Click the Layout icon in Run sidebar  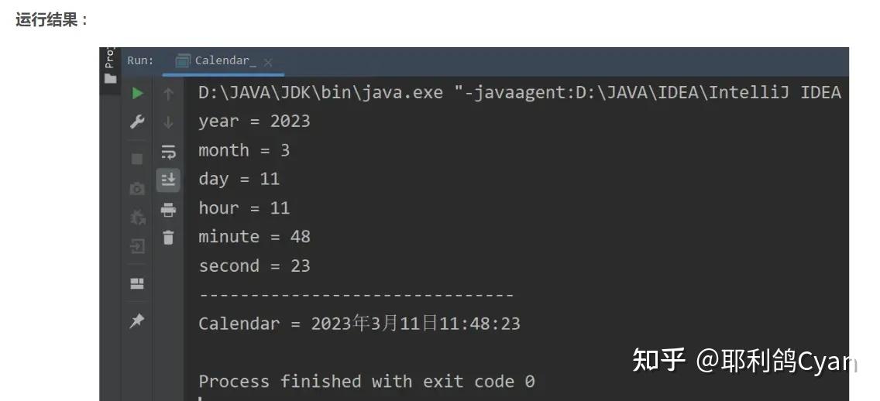point(137,284)
